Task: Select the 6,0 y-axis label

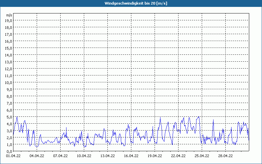Action: 9,110
